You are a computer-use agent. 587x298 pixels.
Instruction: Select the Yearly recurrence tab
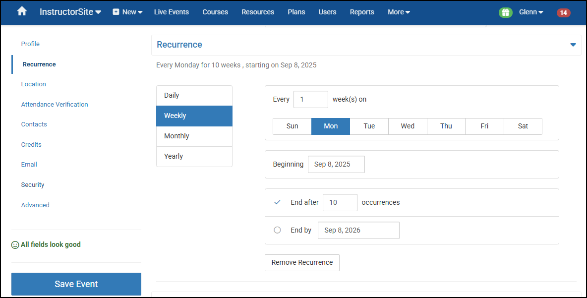point(194,157)
